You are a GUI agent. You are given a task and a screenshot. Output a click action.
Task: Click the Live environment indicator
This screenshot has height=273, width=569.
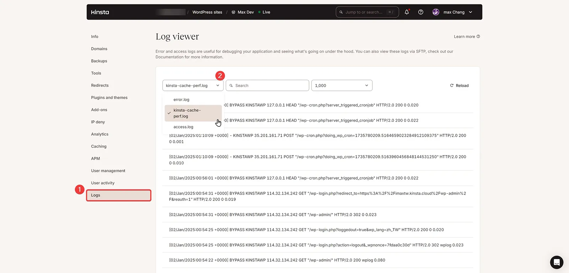click(x=264, y=12)
